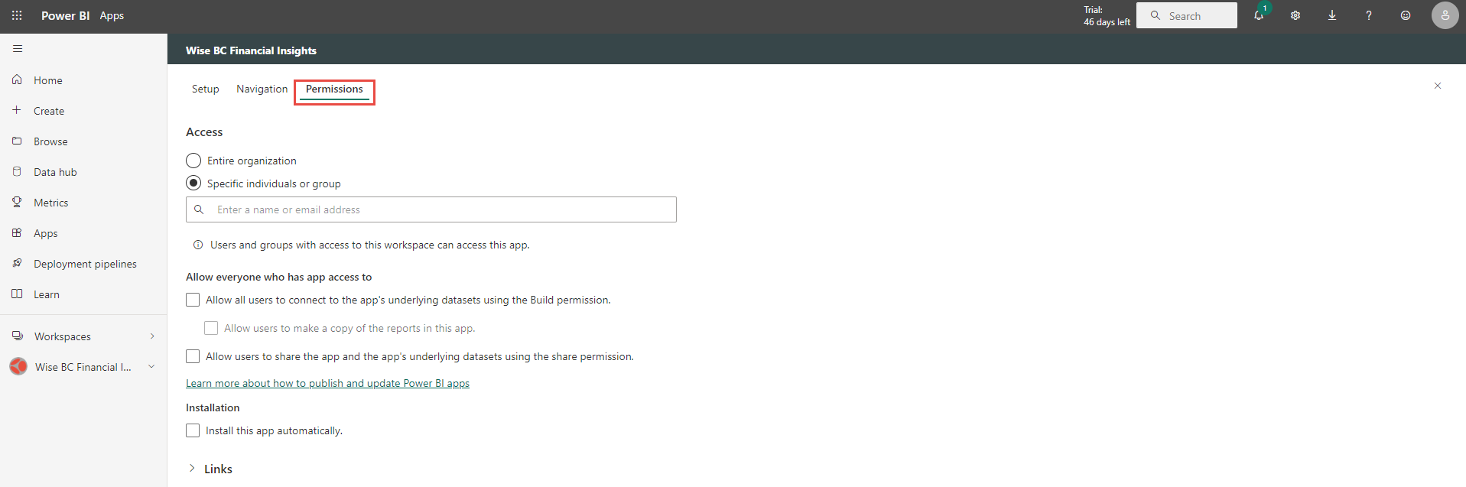Enable share permission checkbox for users
The width and height of the screenshot is (1466, 487).
tap(193, 356)
